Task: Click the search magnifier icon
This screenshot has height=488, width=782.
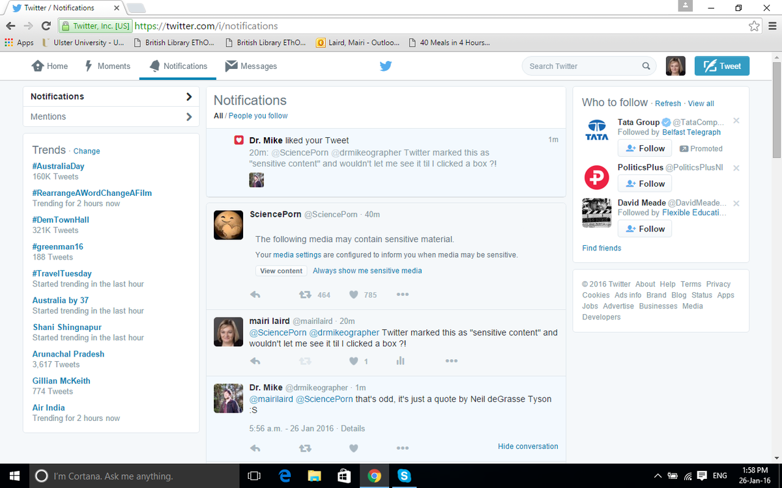Action: coord(646,66)
